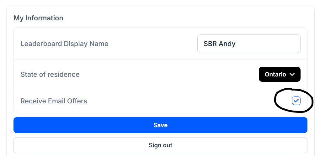Viewport: 320px width, 156px height.
Task: Click the My Information heading
Action: tap(38, 18)
